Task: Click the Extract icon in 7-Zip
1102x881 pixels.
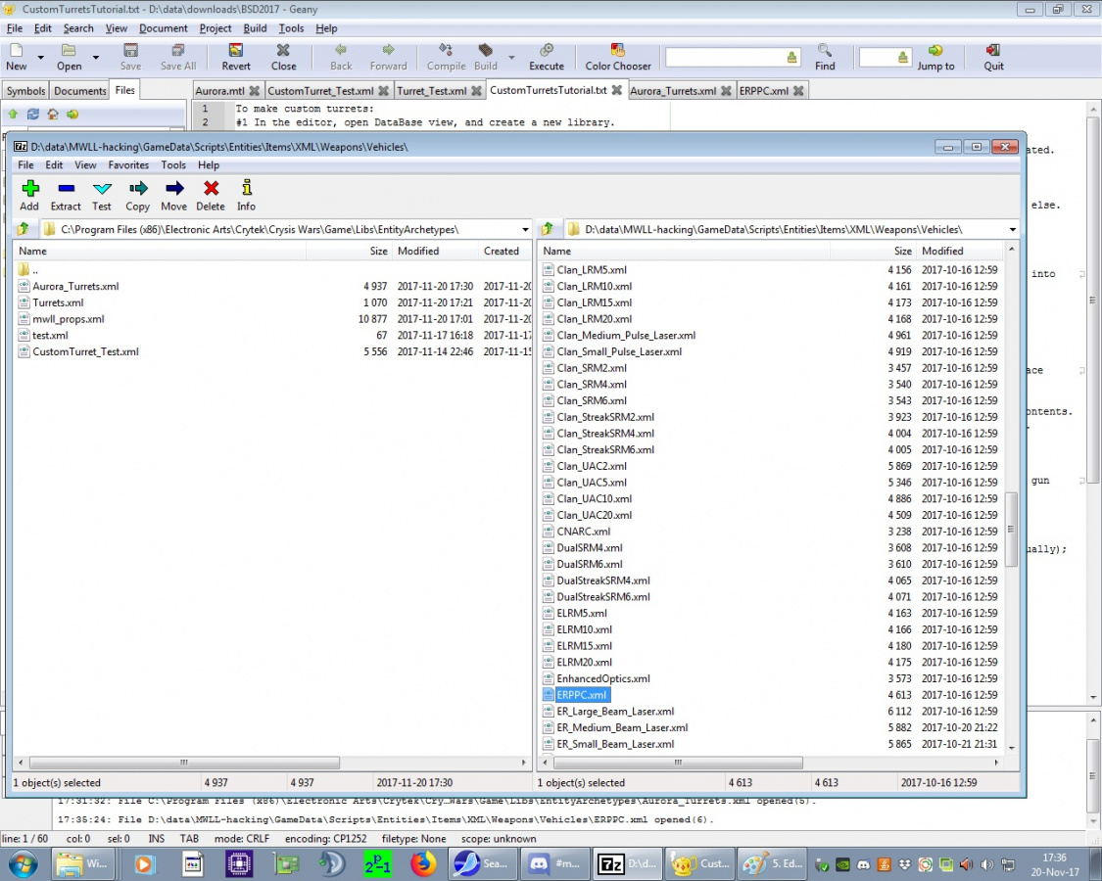Action: coord(66,189)
